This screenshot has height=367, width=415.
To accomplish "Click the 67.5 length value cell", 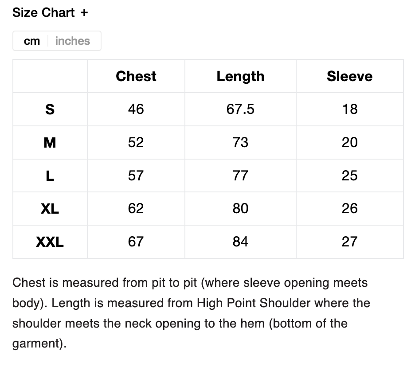I will tap(240, 109).
